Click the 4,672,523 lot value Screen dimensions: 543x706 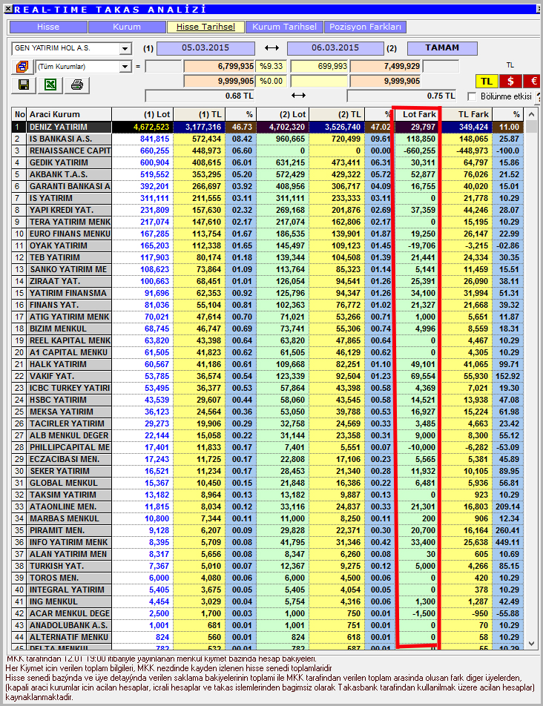[x=151, y=128]
